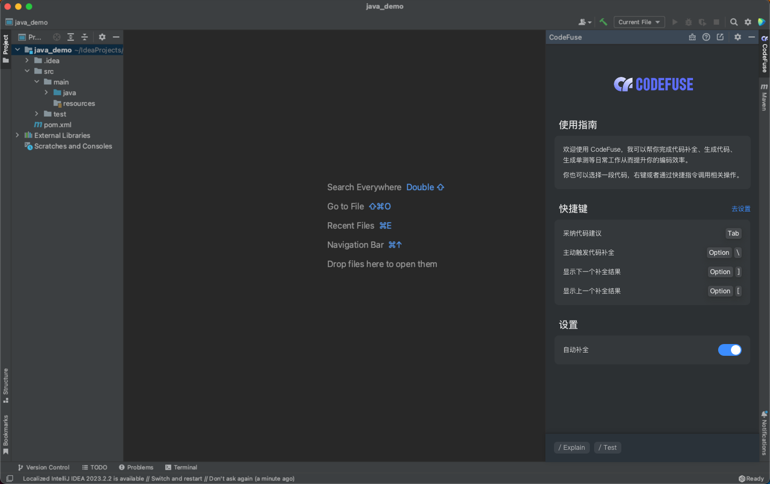770x484 pixels.
Task: Collapse the main folder chevron
Action: pyautogui.click(x=37, y=82)
